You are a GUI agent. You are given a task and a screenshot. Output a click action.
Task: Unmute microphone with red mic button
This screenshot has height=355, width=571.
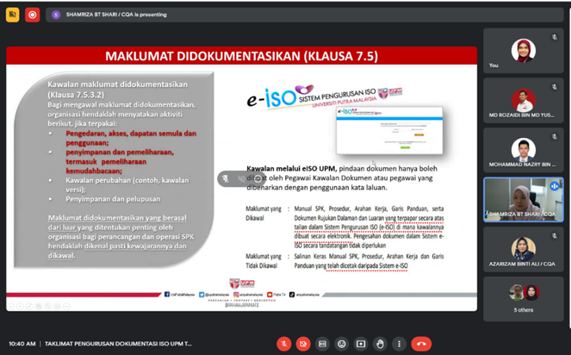tap(284, 344)
